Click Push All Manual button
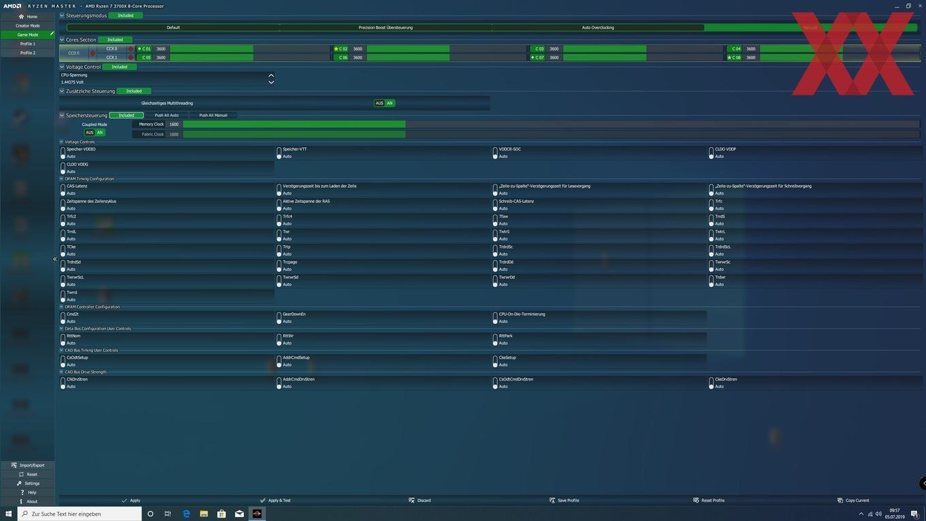 (x=213, y=115)
